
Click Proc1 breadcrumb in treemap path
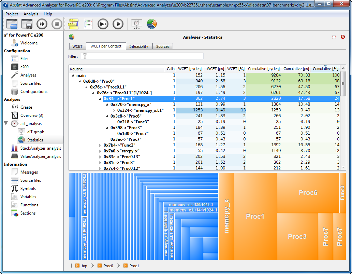131,266
